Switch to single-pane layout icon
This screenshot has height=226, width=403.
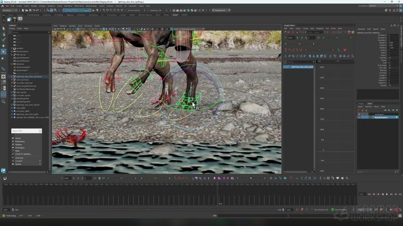tap(4, 77)
